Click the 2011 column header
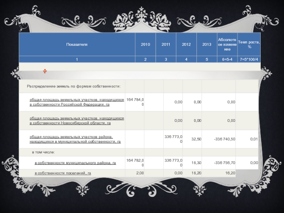 166,44
